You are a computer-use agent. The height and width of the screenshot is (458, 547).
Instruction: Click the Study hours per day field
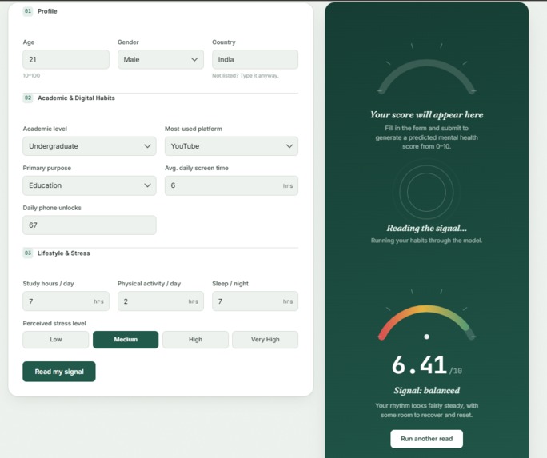click(x=66, y=301)
